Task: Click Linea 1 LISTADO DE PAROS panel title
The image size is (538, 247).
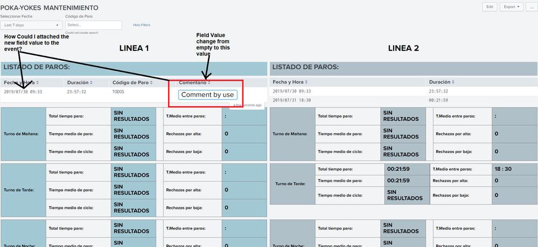Action: point(37,67)
